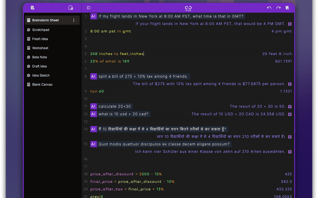This screenshot has height=198, width=318.
Task: Click the AI badge on 10 usd + 20 cad line
Action: [x=93, y=114]
